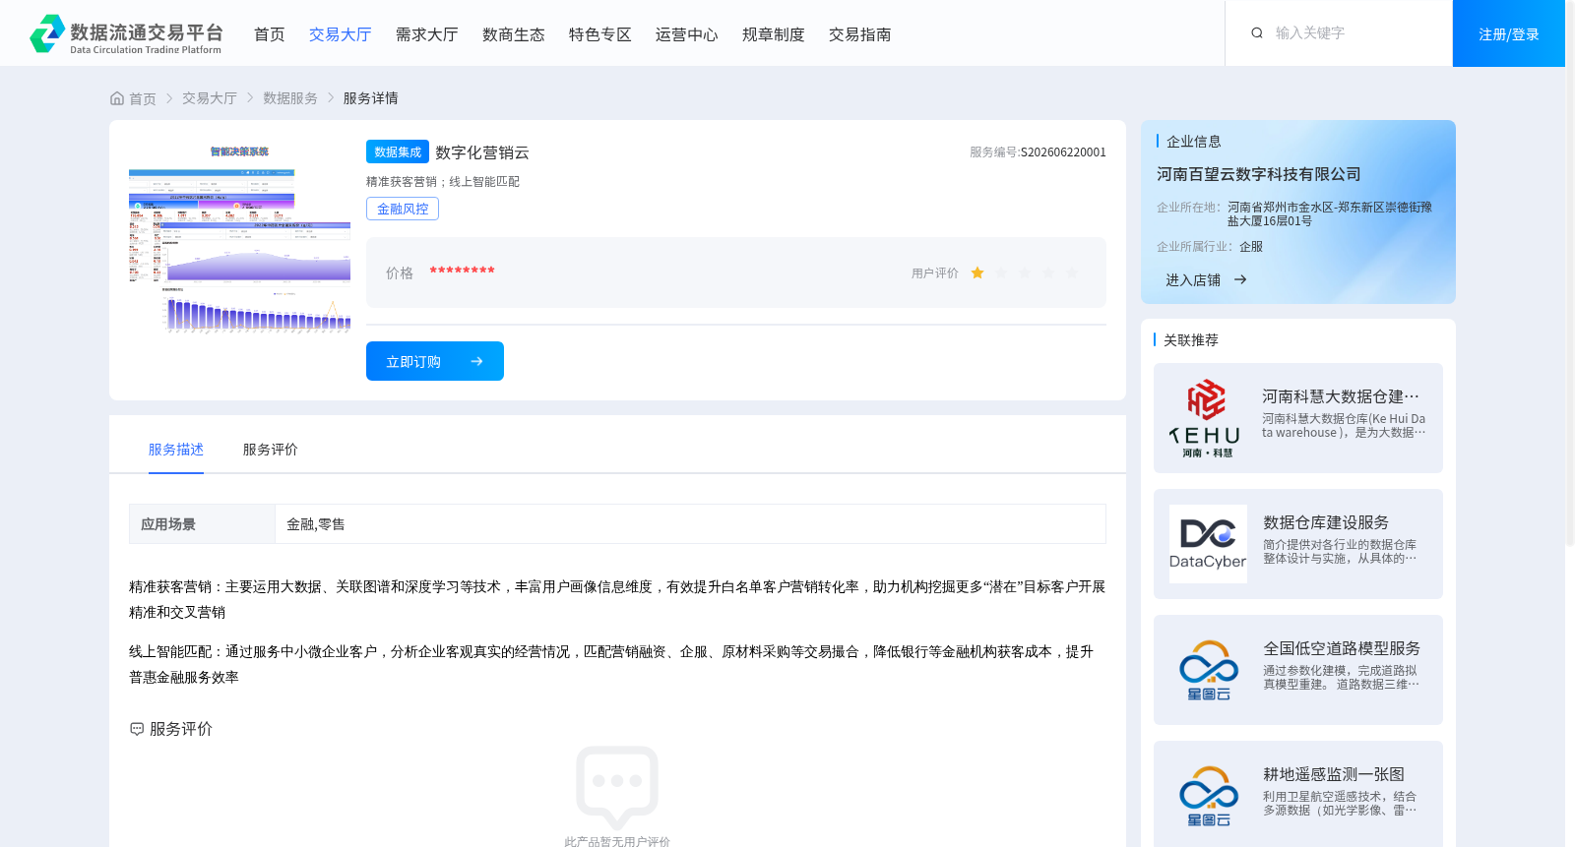The width and height of the screenshot is (1575, 847).
Task: Open 运营中心 in the navigation bar
Action: (687, 34)
